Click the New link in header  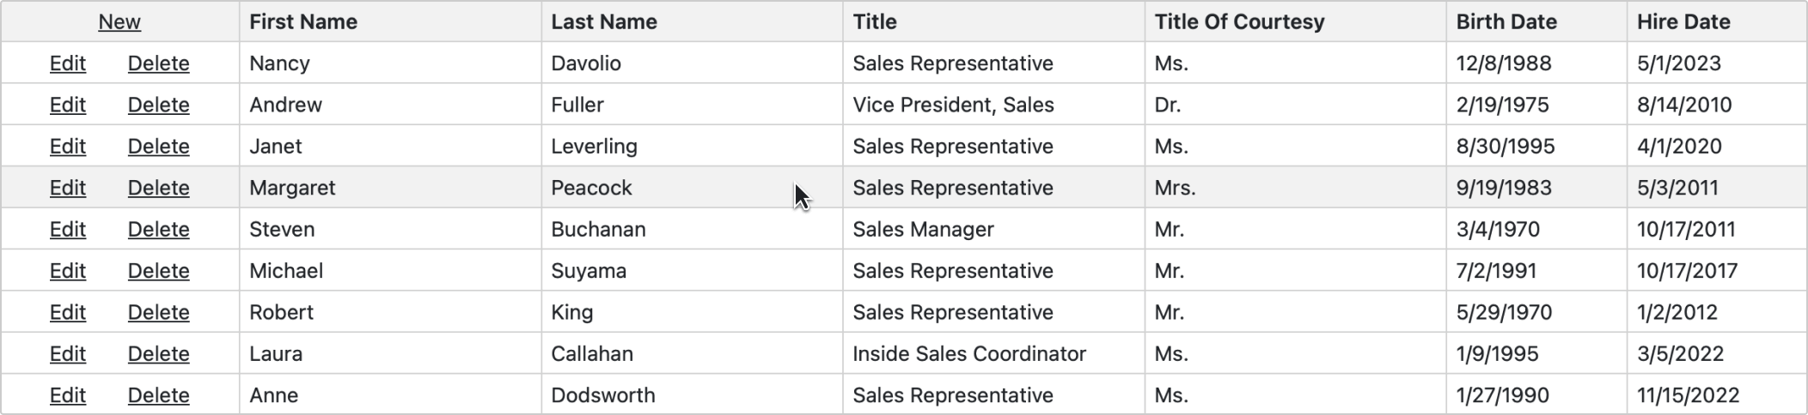coord(119,22)
